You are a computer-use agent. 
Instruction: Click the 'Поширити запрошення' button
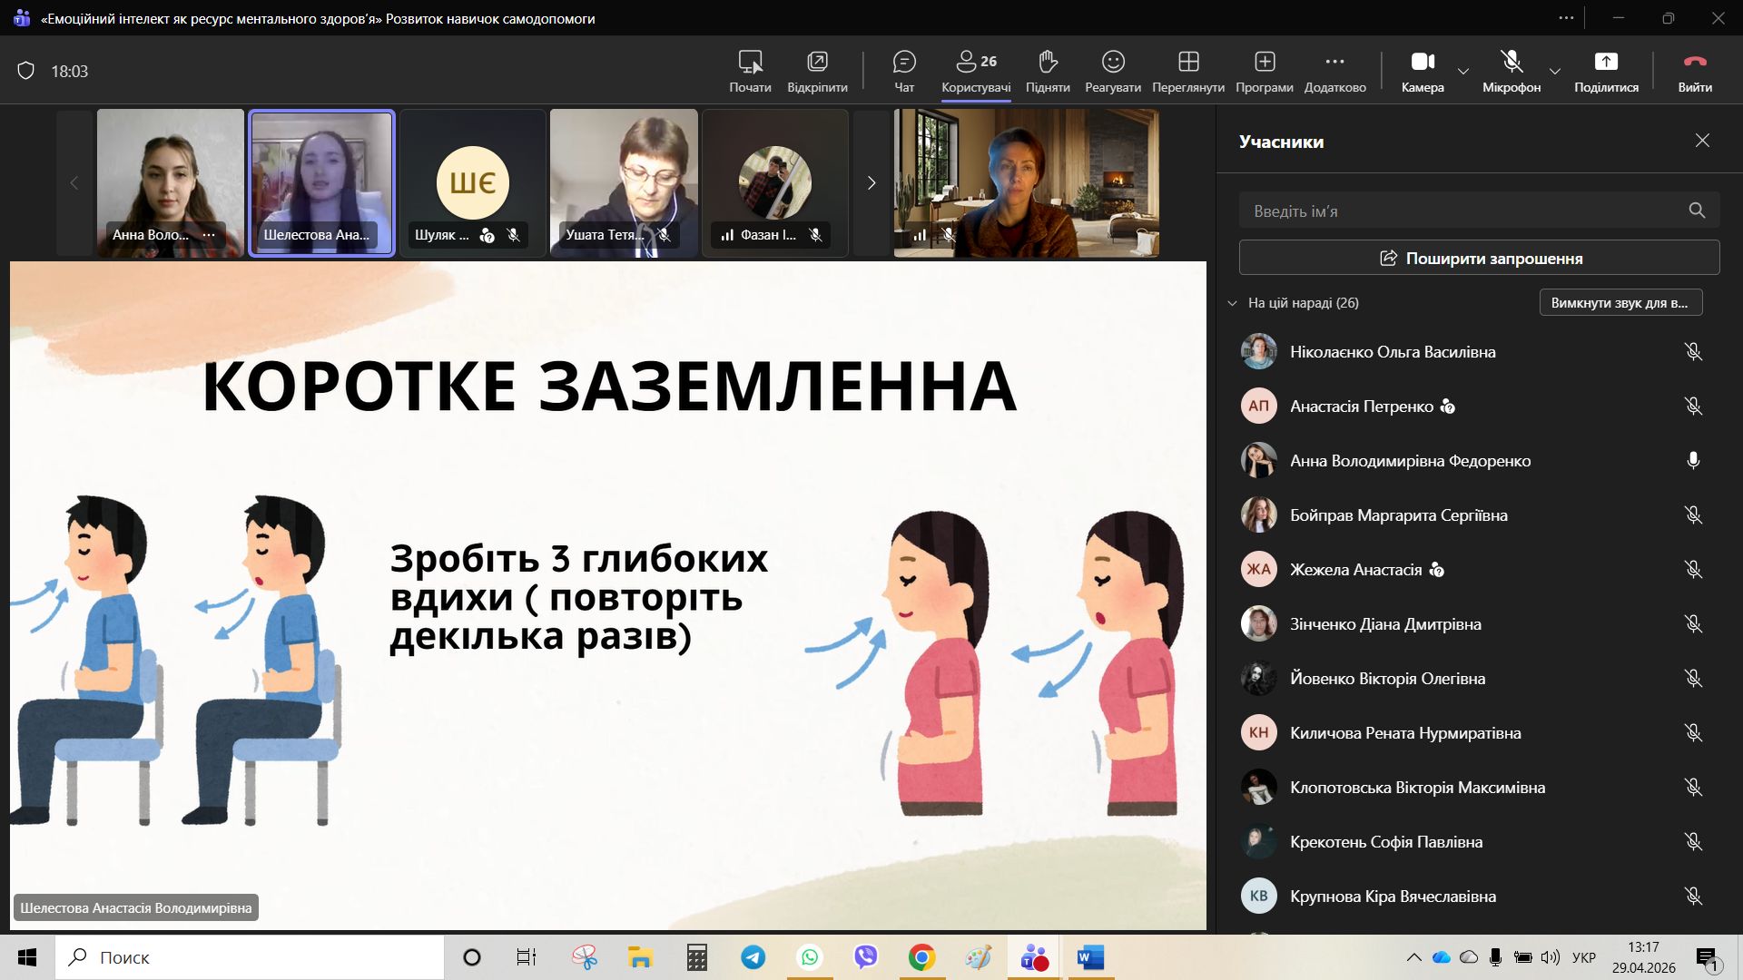click(x=1479, y=259)
